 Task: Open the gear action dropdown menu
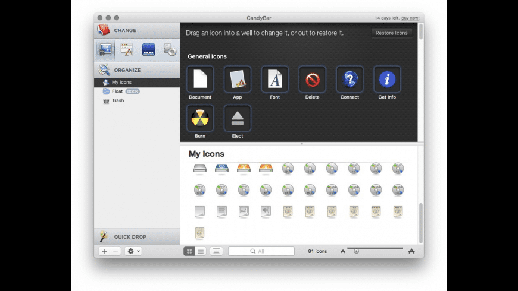coord(133,251)
